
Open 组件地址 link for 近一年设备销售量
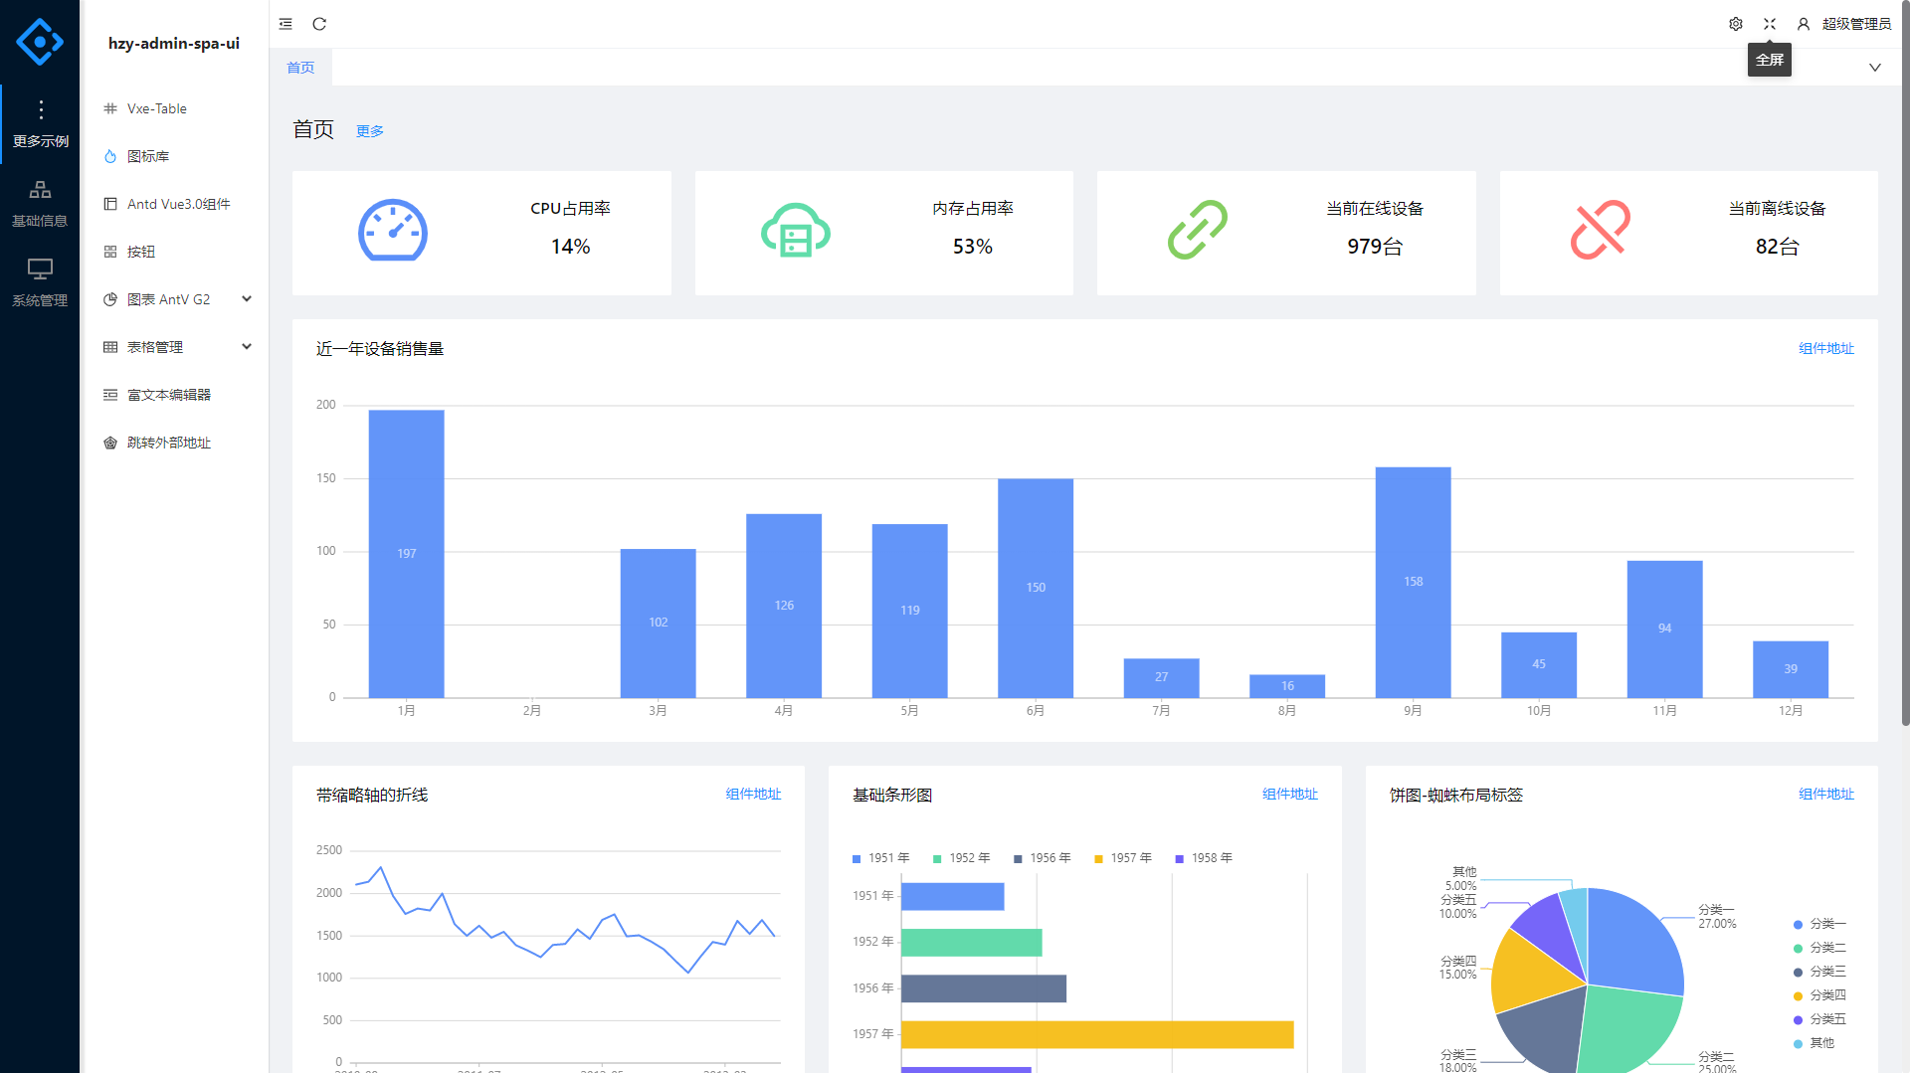pyautogui.click(x=1825, y=349)
